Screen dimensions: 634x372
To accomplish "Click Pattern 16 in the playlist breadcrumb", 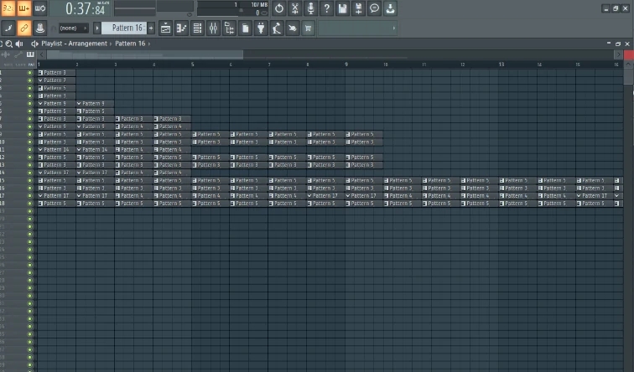I will [x=130, y=44].
